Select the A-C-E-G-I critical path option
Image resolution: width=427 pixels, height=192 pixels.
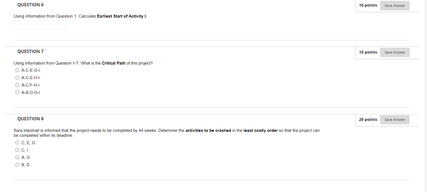[x=17, y=70]
